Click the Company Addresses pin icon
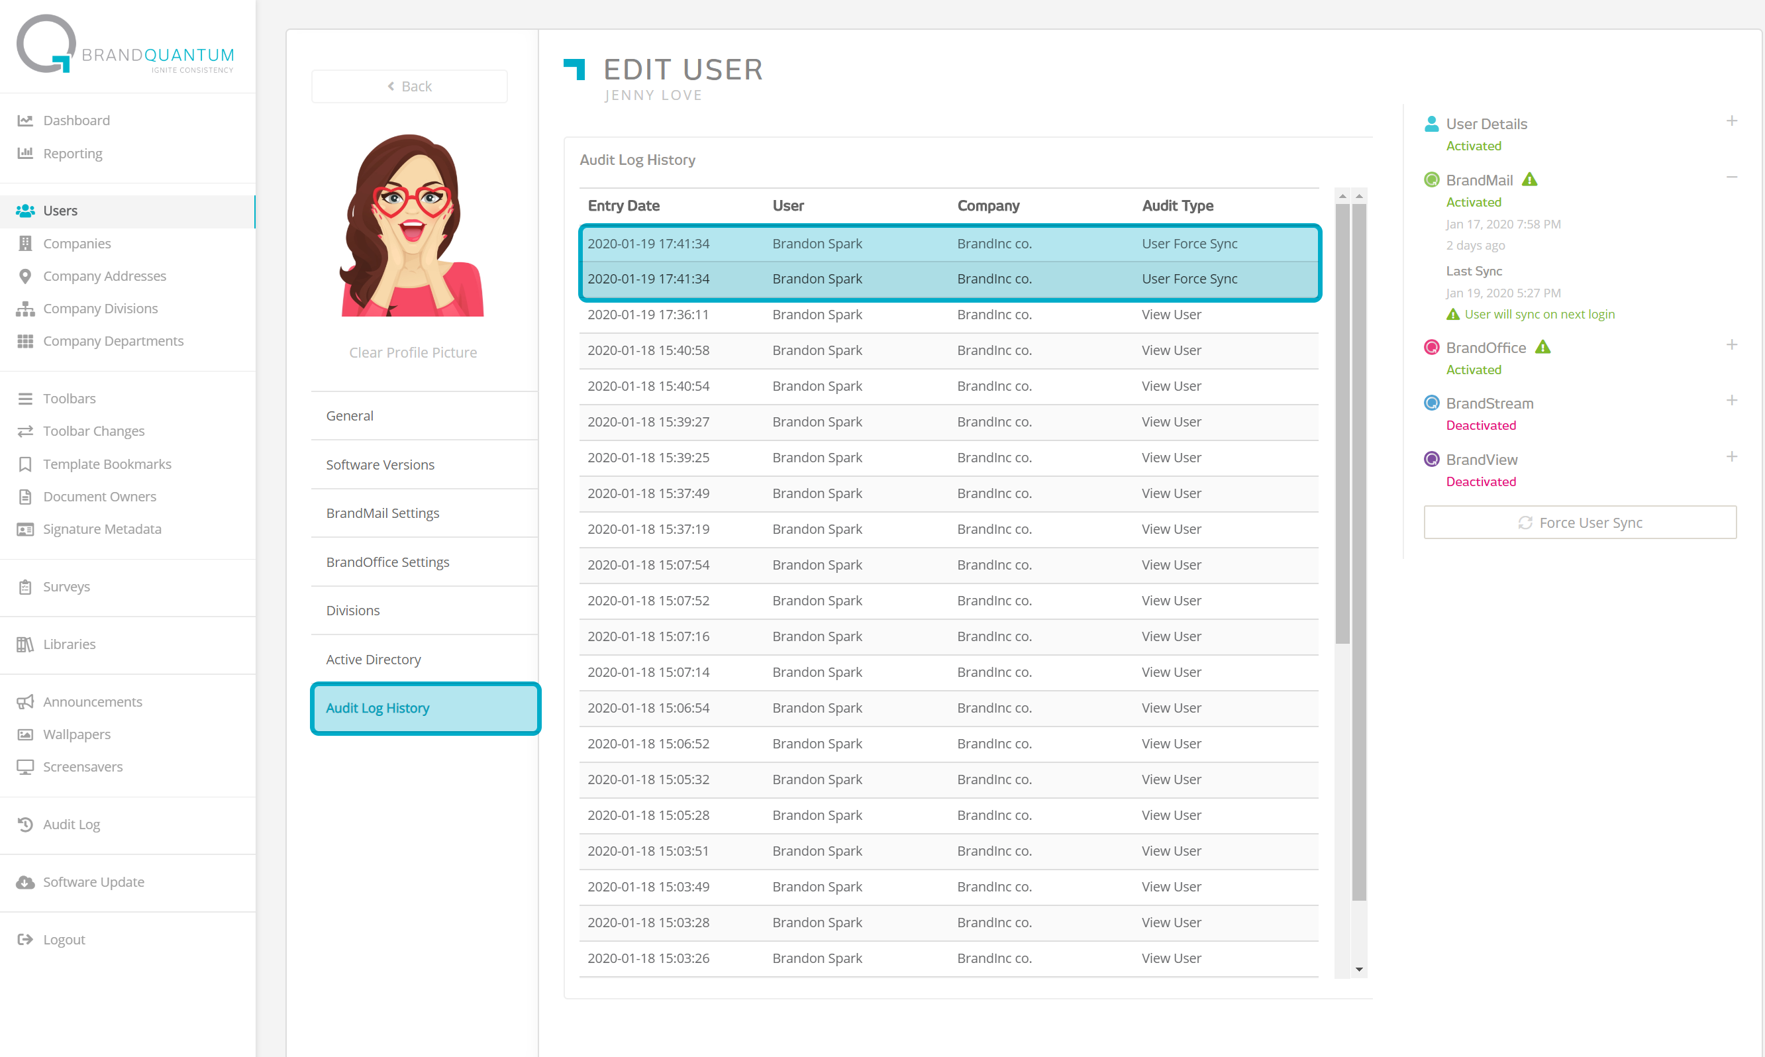1765x1057 pixels. 25,276
